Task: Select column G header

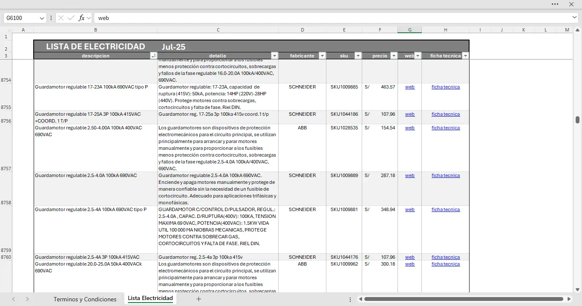Action: click(x=409, y=30)
